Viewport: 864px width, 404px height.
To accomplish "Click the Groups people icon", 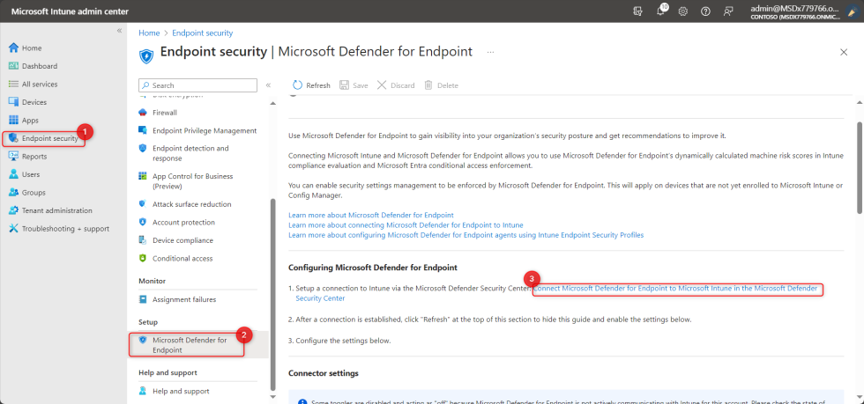I will pyautogui.click(x=14, y=193).
